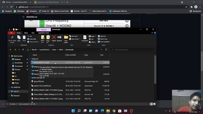The image size is (203, 114).
Task: Click ASUS in the address path
Action: [61, 50]
